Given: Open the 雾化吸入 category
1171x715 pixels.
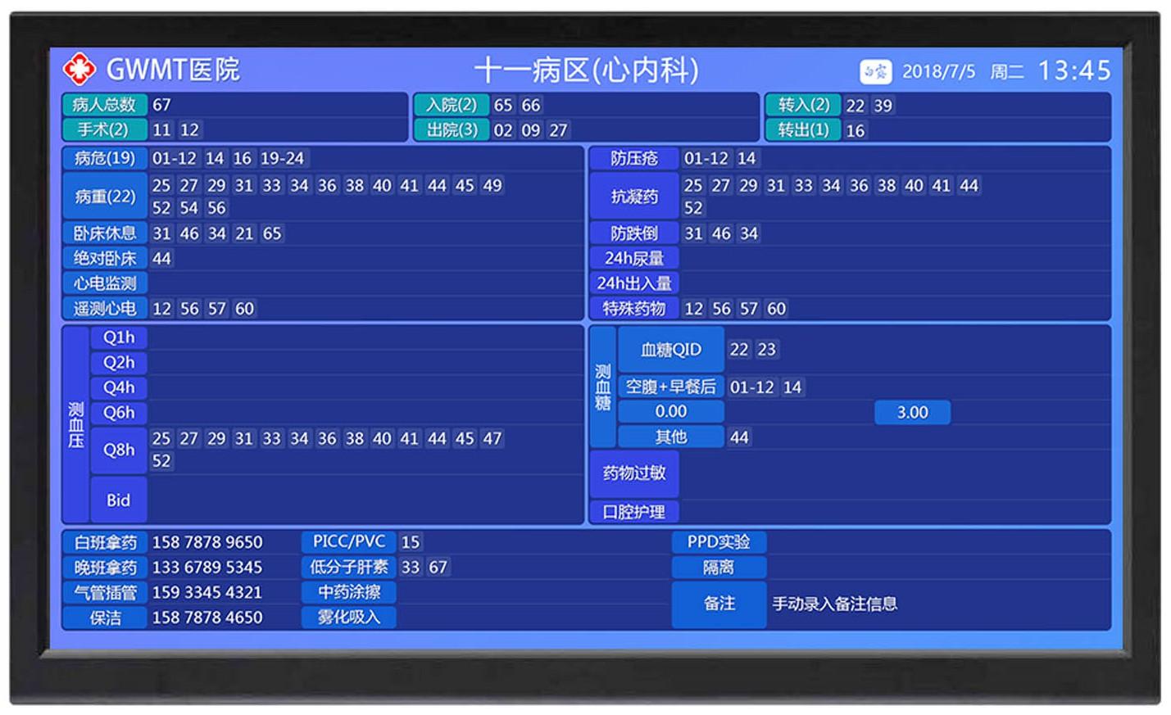Looking at the screenshot, I should point(349,617).
